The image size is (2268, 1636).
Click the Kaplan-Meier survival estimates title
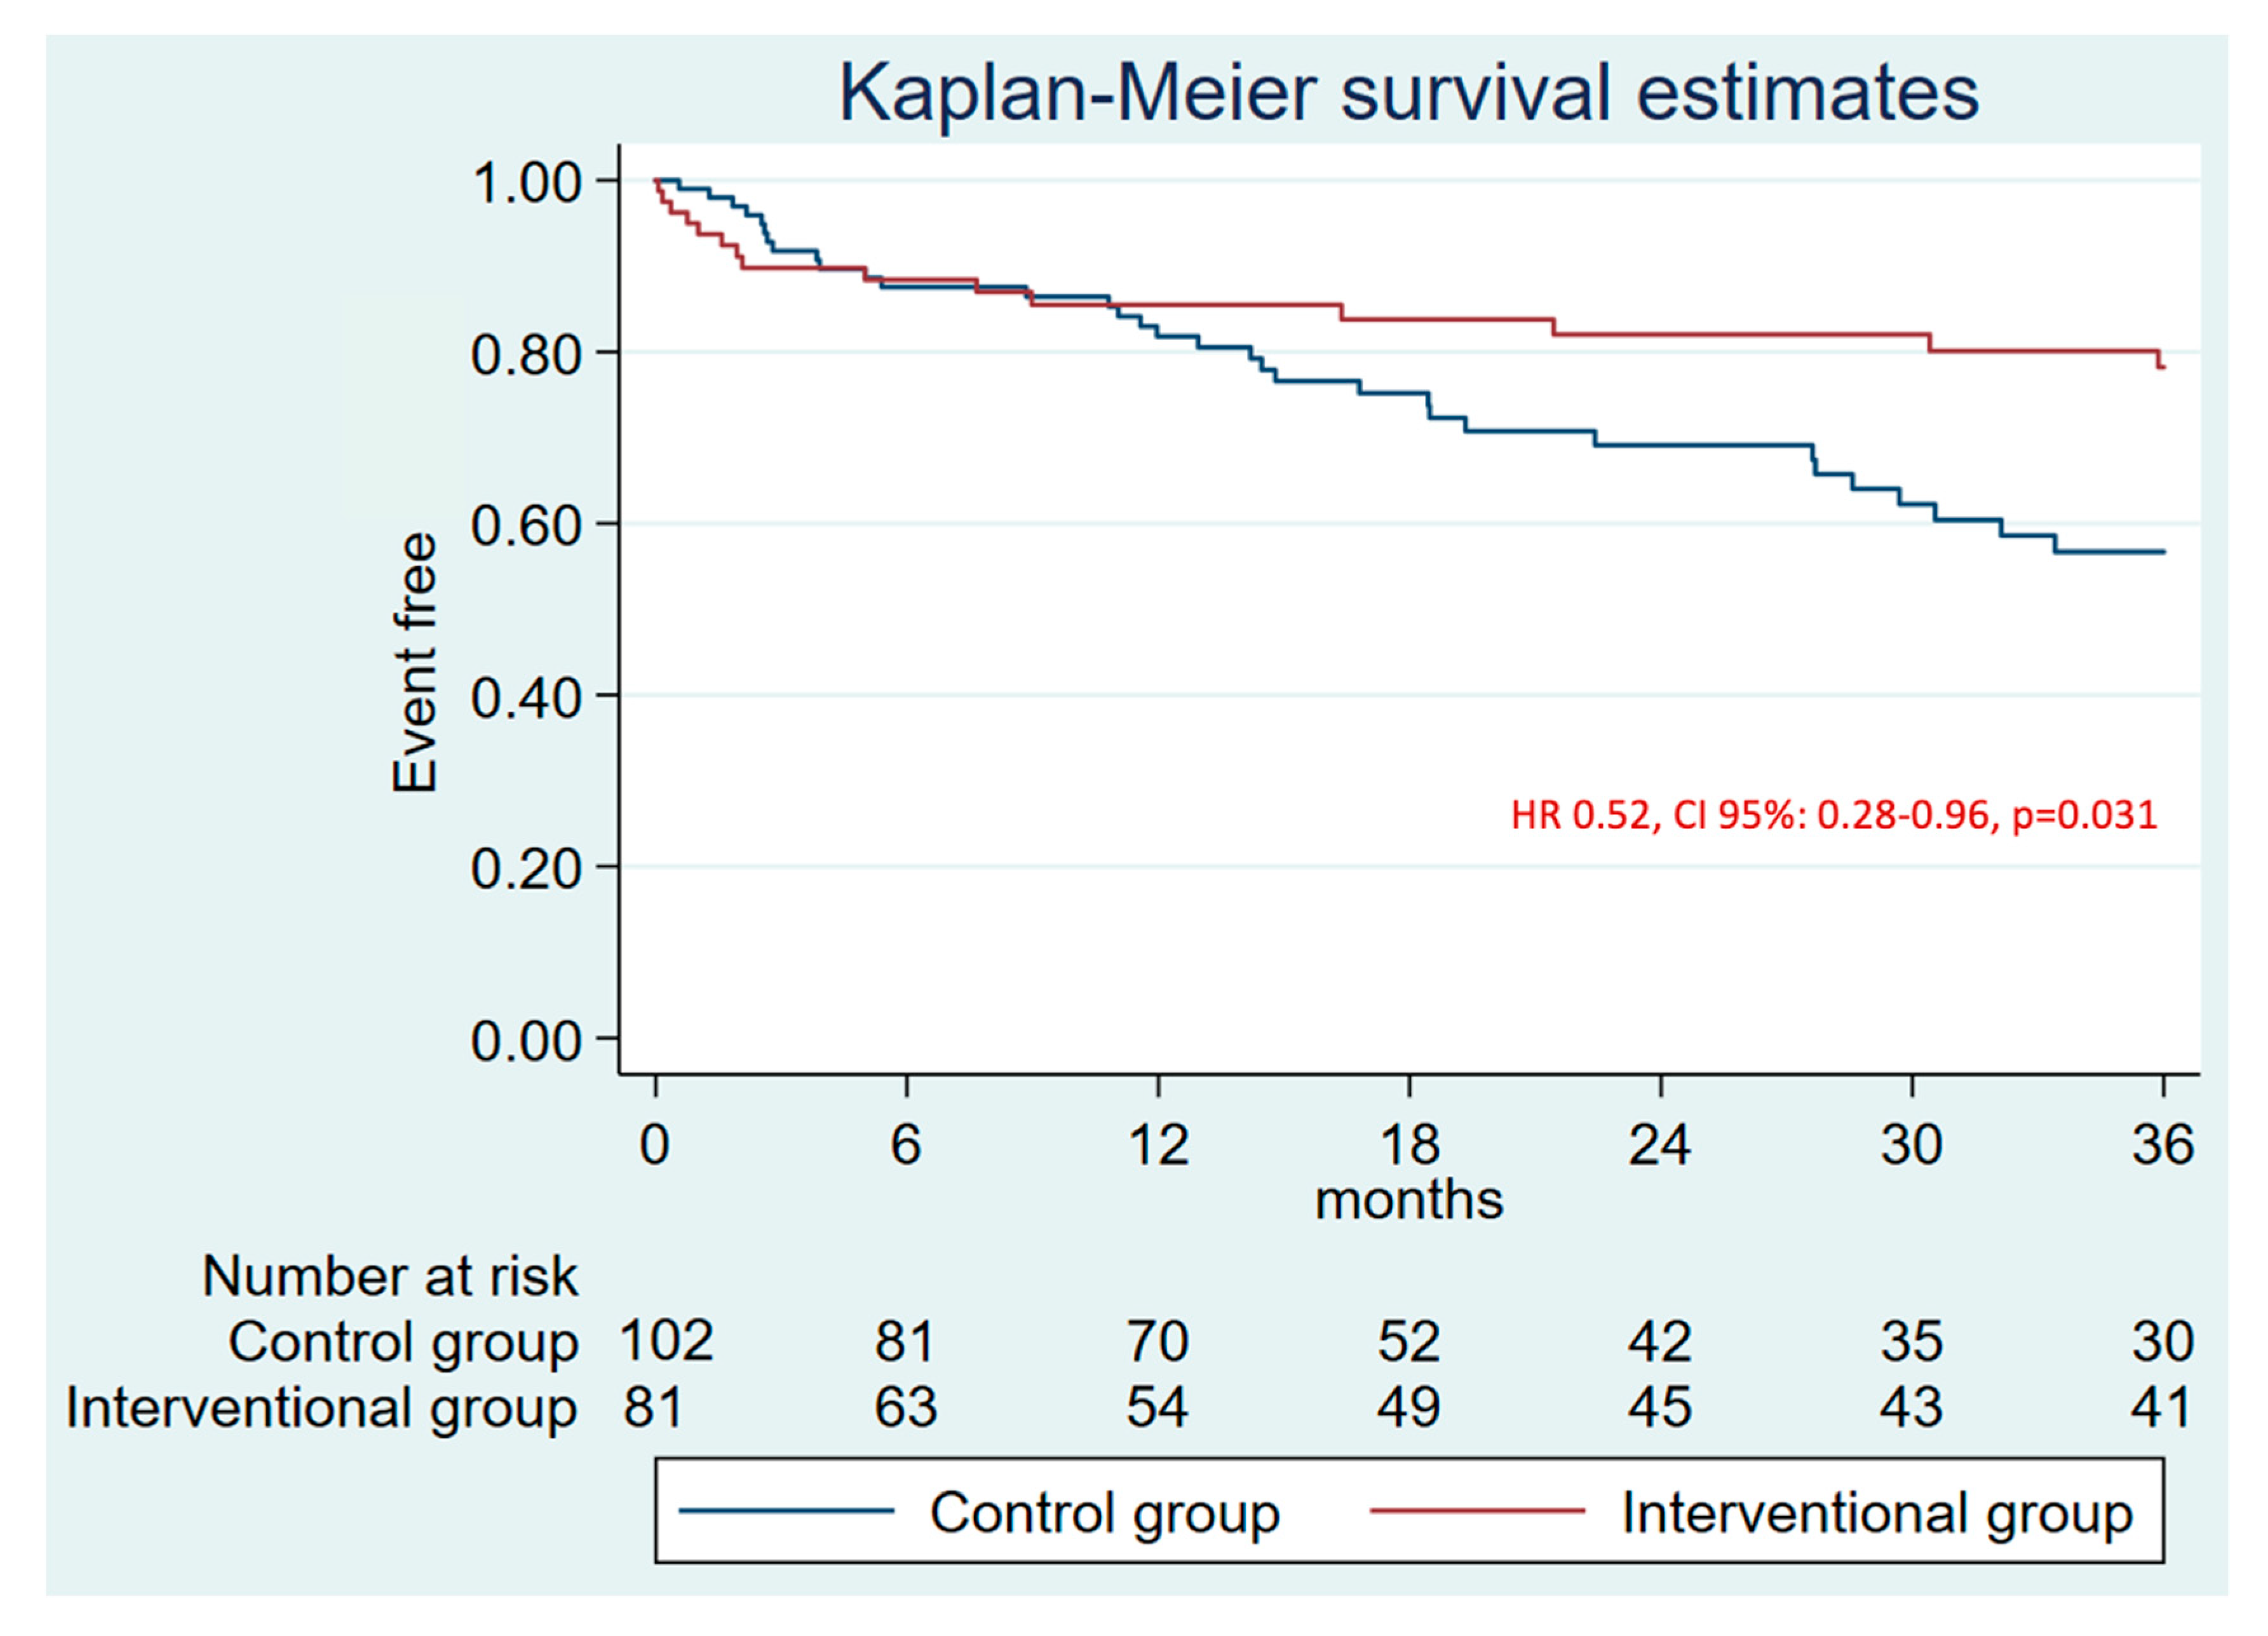pyautogui.click(x=1408, y=93)
